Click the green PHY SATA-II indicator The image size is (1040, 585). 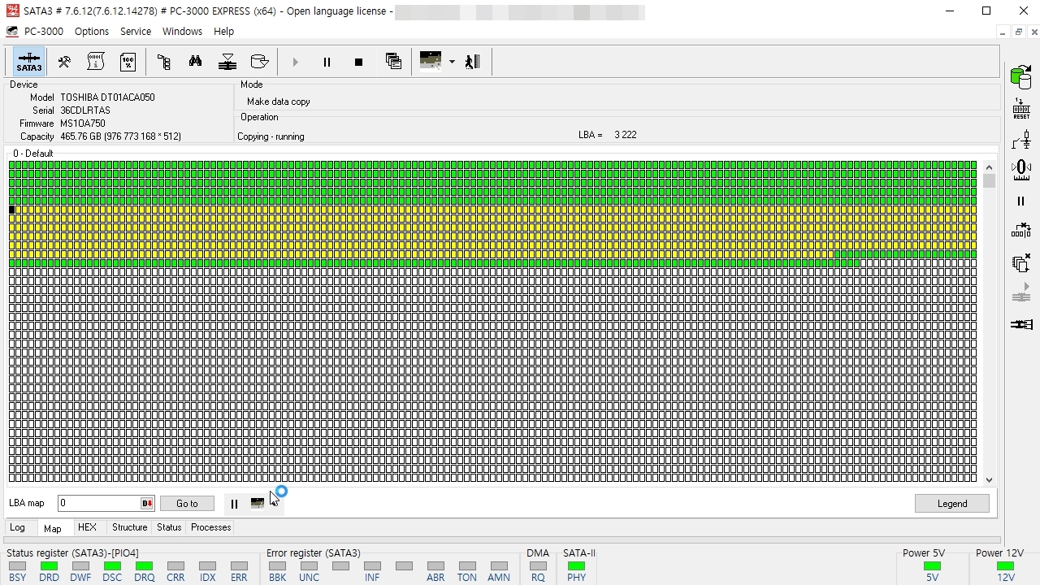point(576,566)
